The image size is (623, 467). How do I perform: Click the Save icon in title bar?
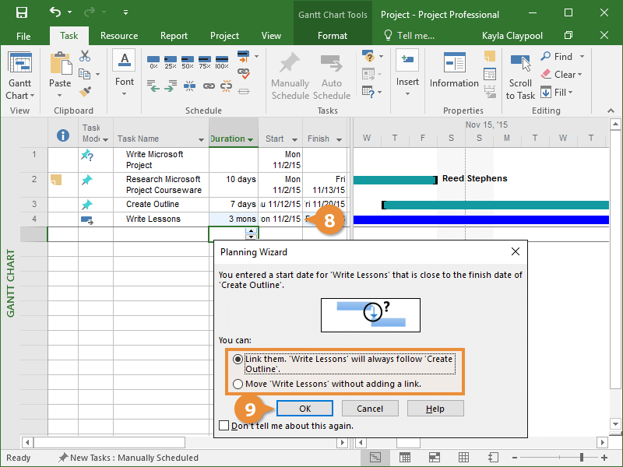tap(22, 13)
